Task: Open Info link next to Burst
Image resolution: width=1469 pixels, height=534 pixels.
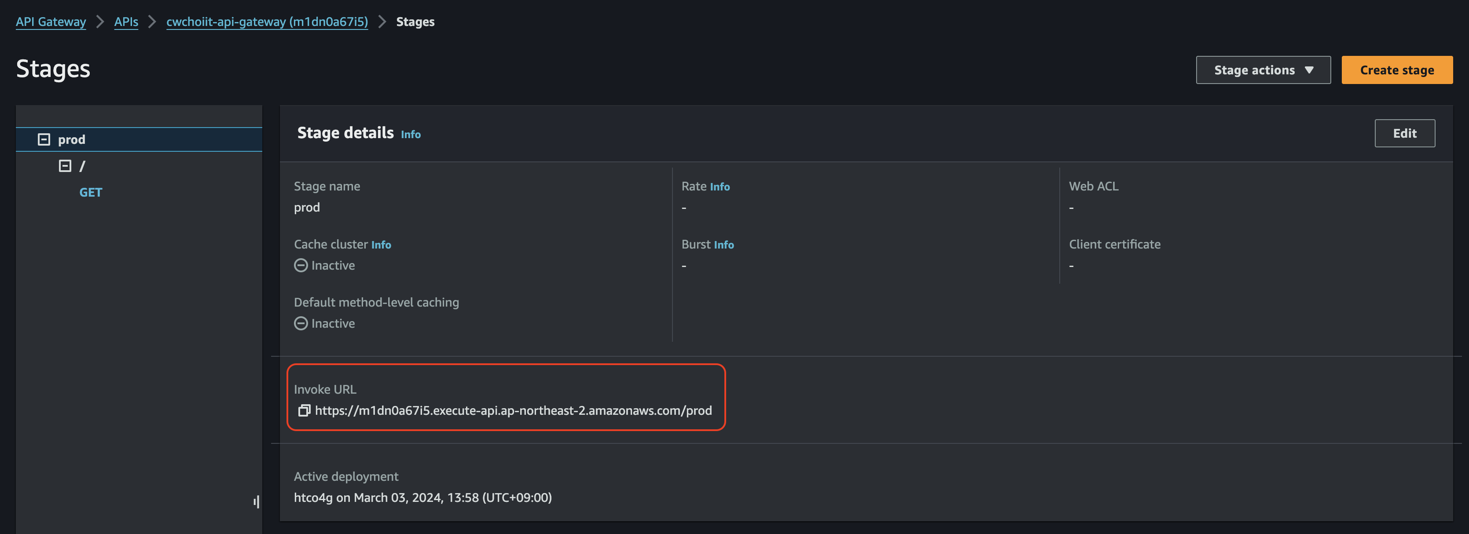Action: pos(723,245)
